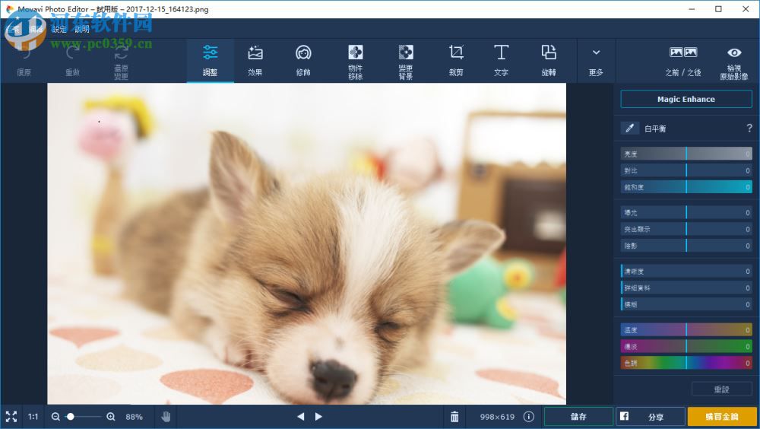Viewport: 760px width, 429px height.
Task: Click the puppy photo on the canvas
Action: 307,243
